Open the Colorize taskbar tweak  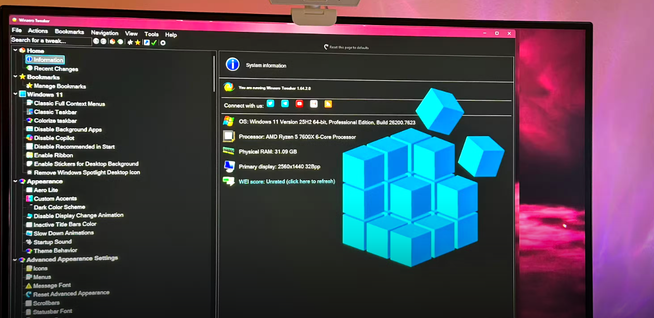point(55,121)
